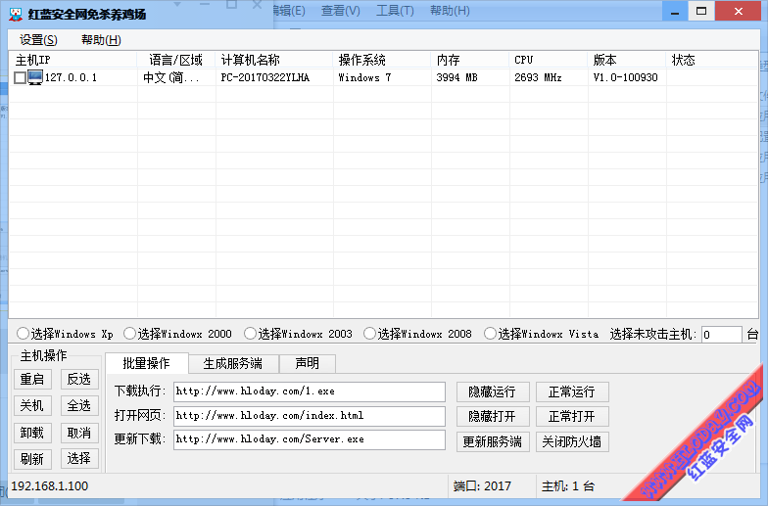The width and height of the screenshot is (768, 506).
Task: Focus the 下载执行 URL field
Action: 310,391
